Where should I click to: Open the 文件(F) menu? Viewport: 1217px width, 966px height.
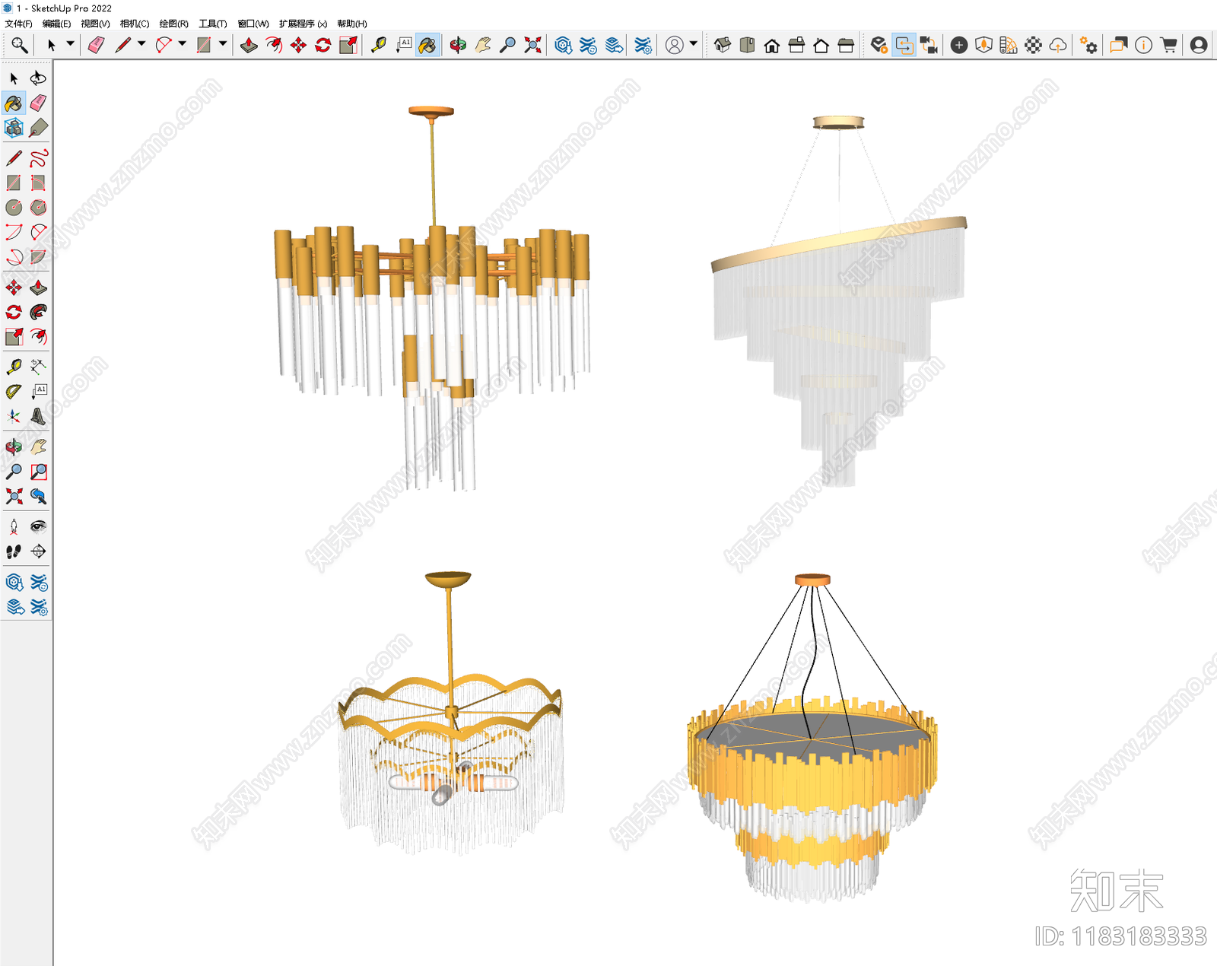pos(18,24)
